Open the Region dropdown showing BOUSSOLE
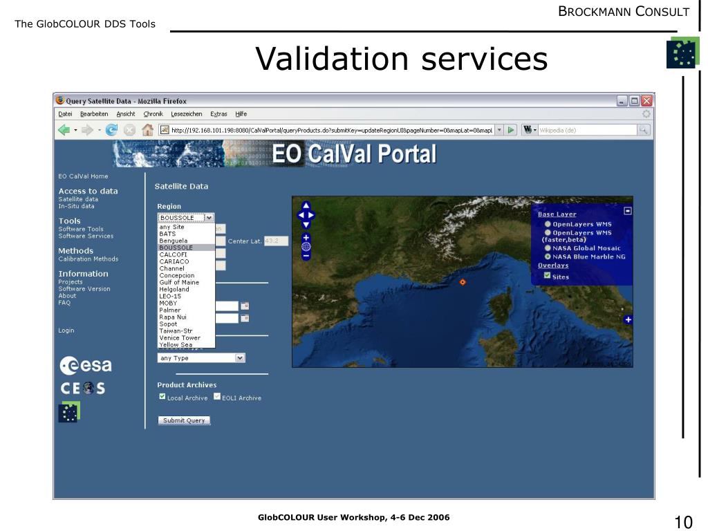Image resolution: width=708 pixels, height=531 pixels. tap(185, 218)
